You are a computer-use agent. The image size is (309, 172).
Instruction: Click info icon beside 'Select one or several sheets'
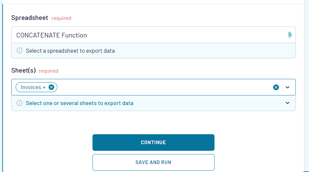point(20,103)
